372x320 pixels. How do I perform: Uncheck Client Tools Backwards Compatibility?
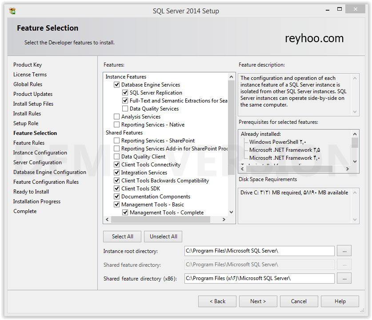[x=116, y=181]
